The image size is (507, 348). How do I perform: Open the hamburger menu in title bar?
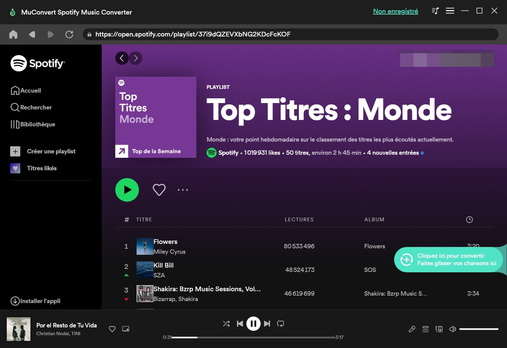click(450, 11)
